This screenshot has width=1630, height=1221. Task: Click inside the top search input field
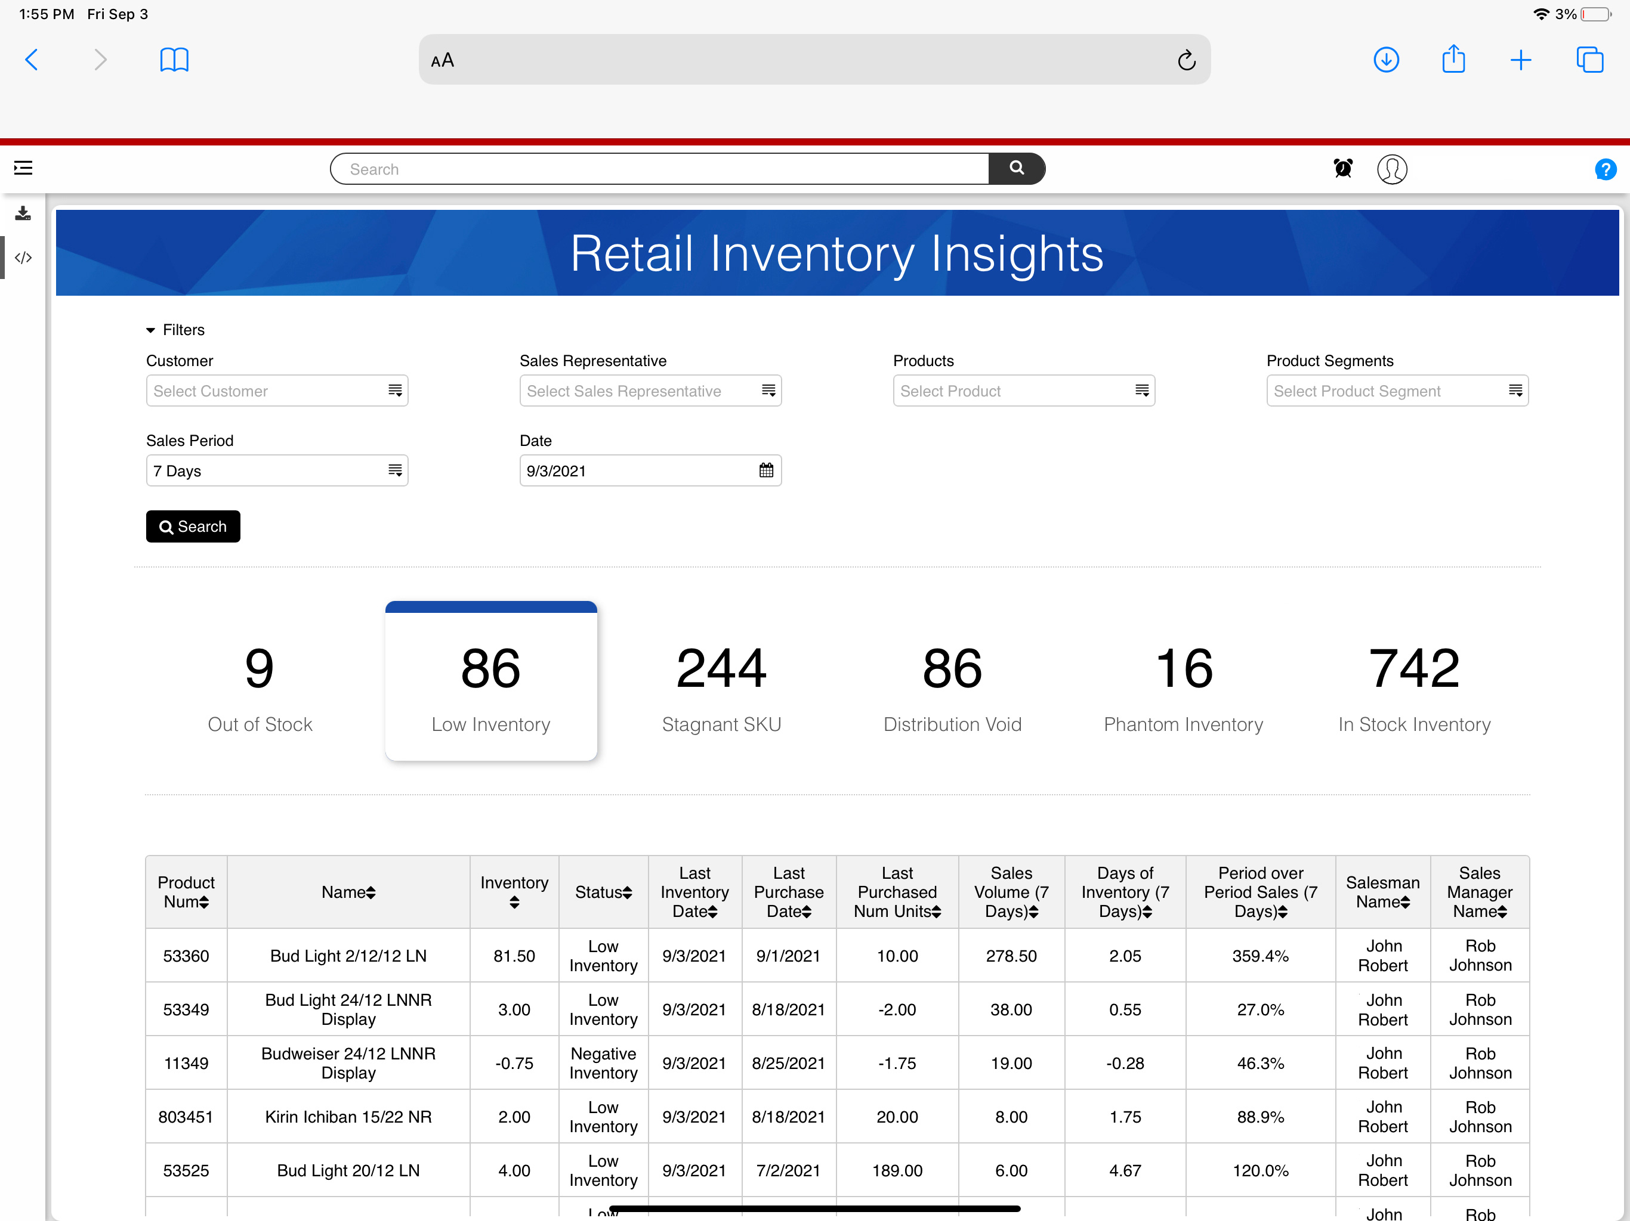tap(656, 168)
